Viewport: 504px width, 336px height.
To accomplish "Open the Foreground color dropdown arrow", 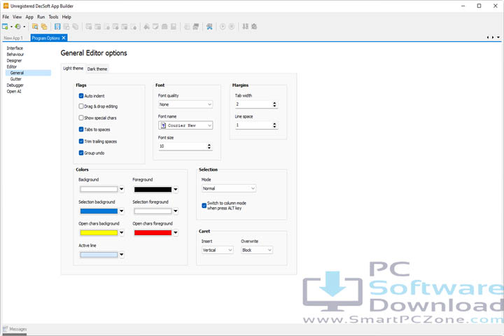I will 176,189.
